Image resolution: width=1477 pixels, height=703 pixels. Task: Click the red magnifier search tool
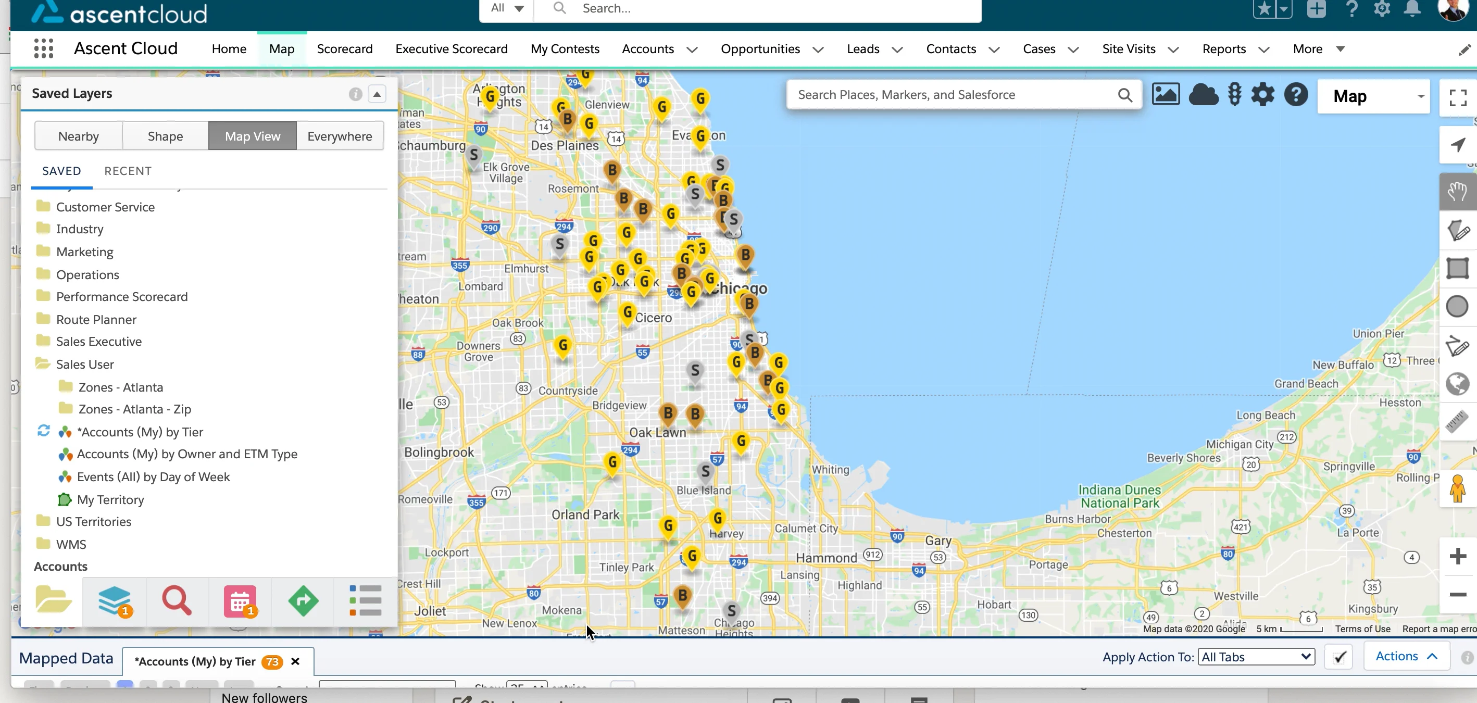pos(177,600)
